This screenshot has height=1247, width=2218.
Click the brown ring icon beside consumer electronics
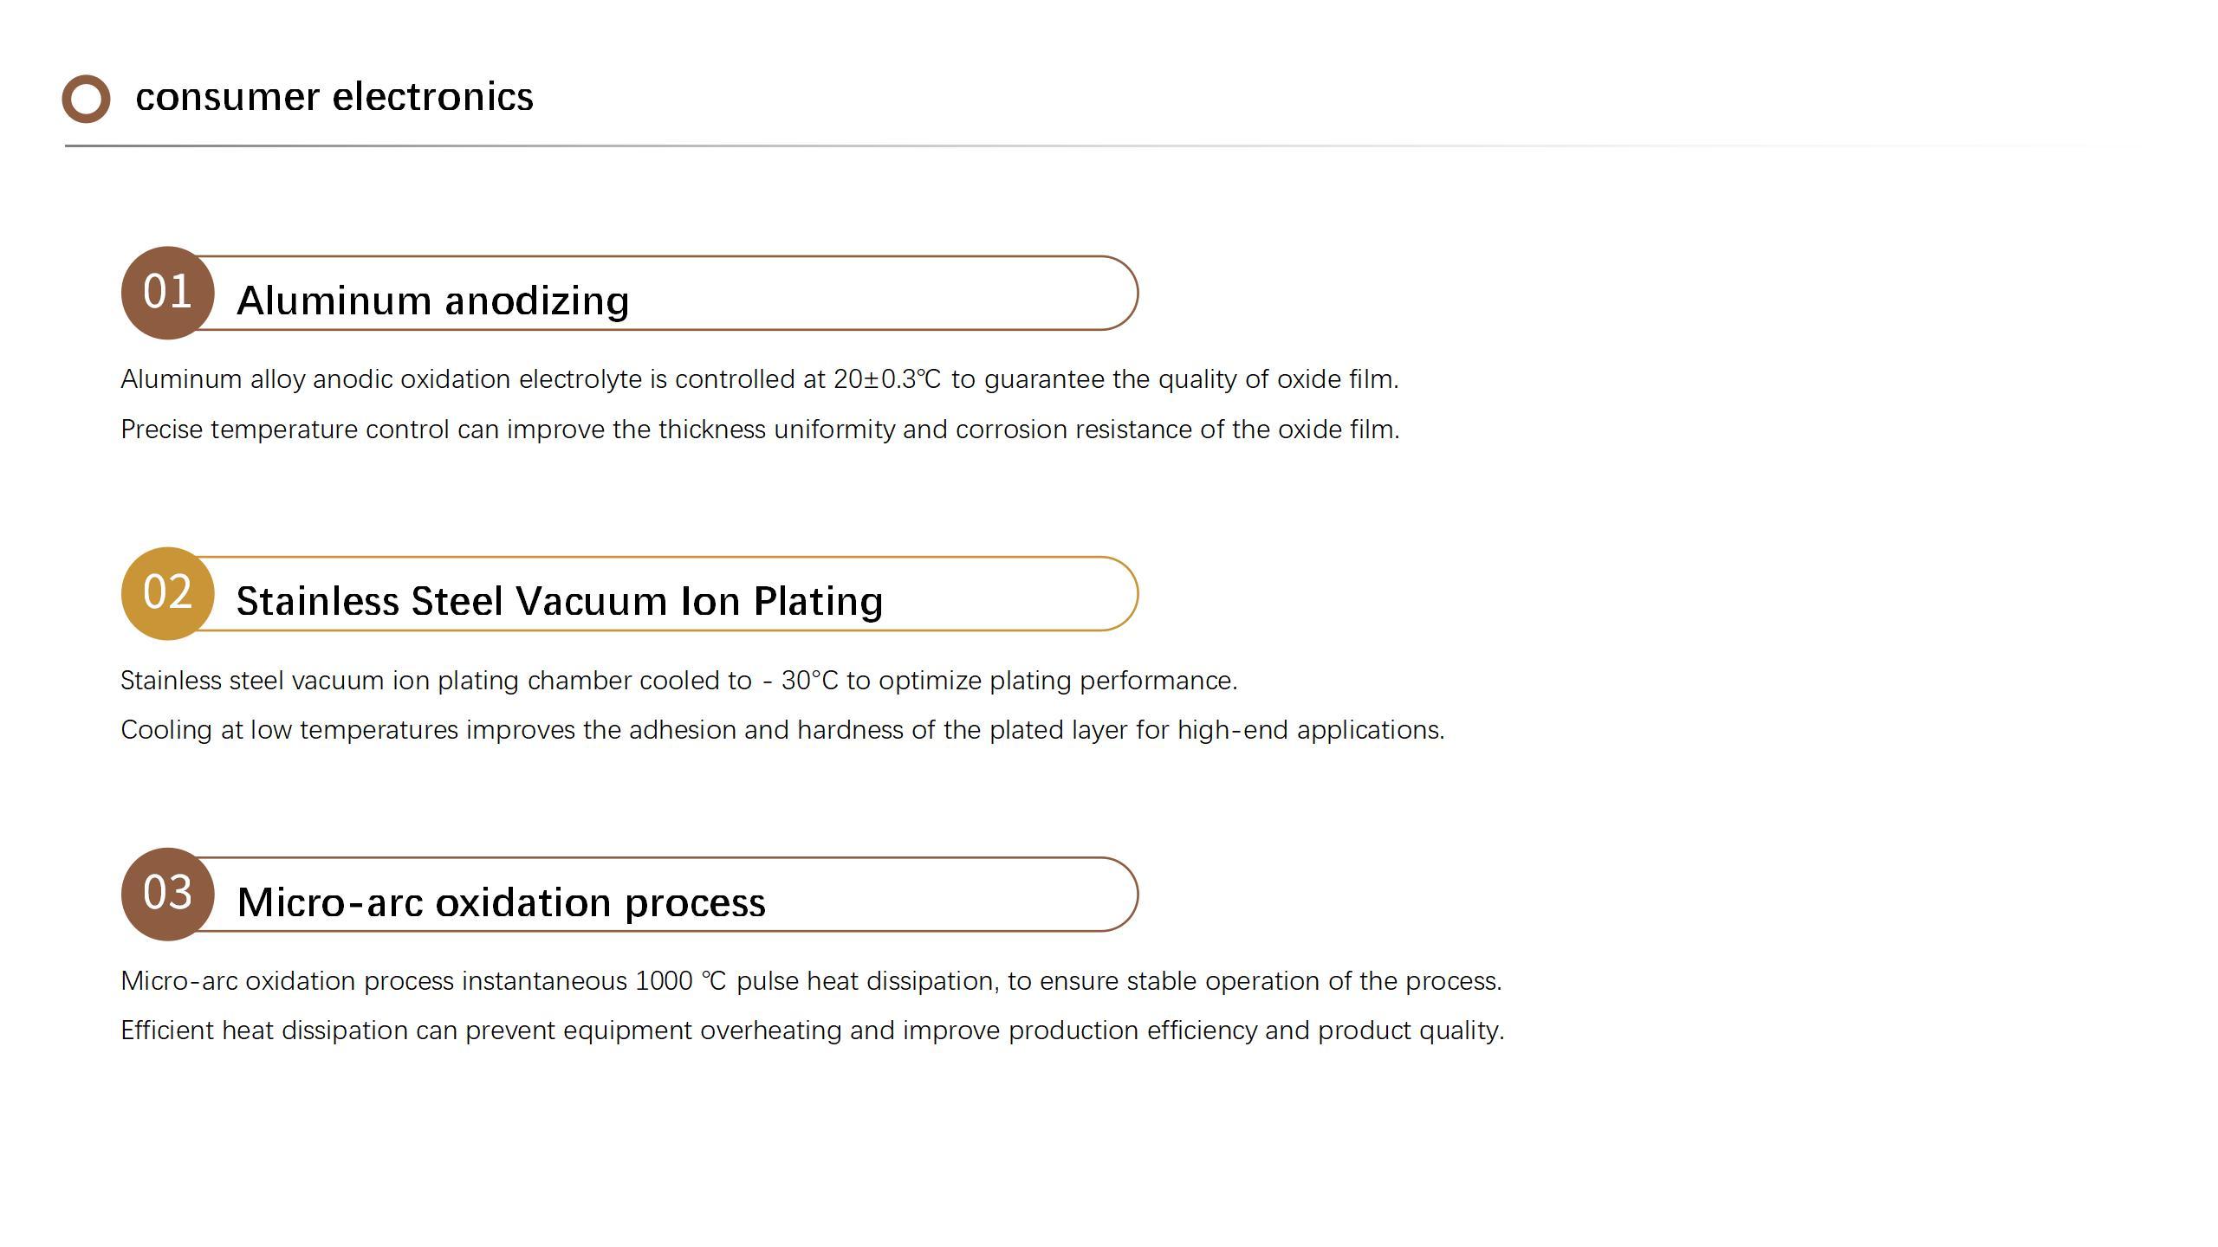pyautogui.click(x=86, y=99)
